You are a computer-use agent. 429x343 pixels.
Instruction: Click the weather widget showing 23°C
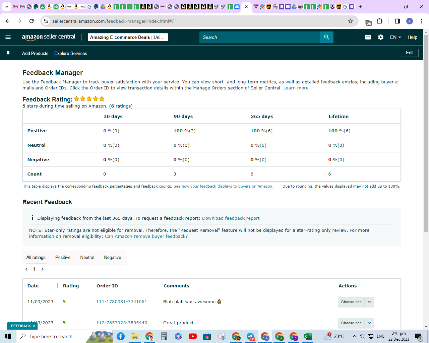click(334, 336)
